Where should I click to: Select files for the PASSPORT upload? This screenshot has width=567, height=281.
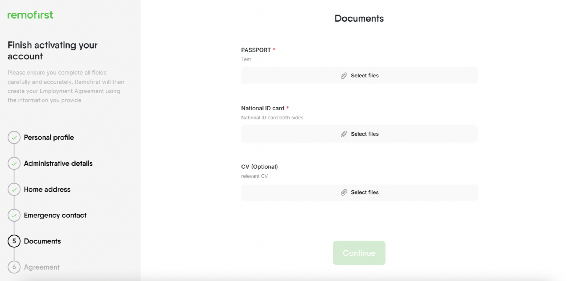click(x=359, y=76)
